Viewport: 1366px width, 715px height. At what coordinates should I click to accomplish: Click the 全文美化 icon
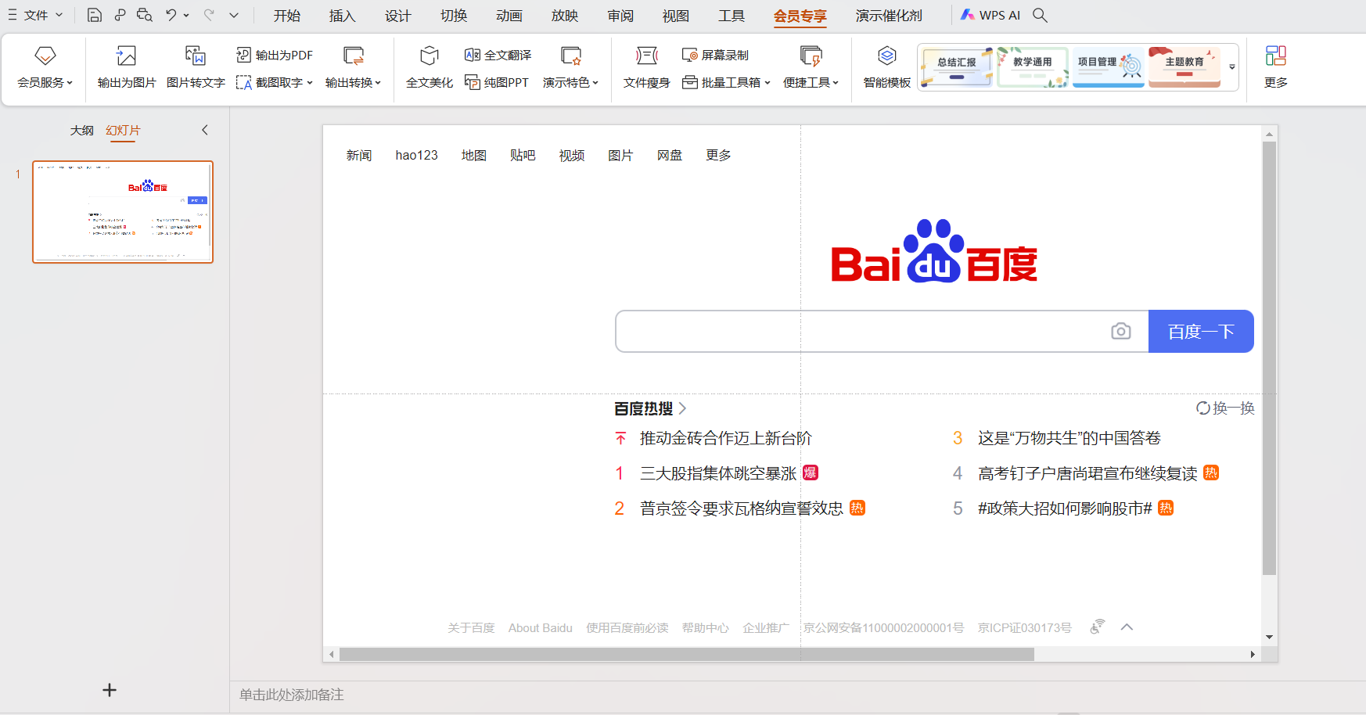pos(430,56)
